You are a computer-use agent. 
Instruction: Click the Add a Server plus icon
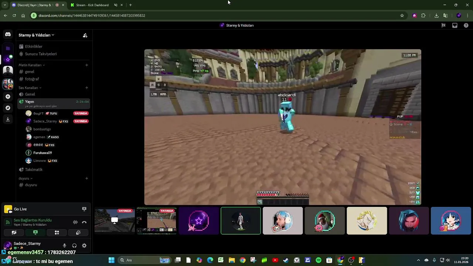8,96
